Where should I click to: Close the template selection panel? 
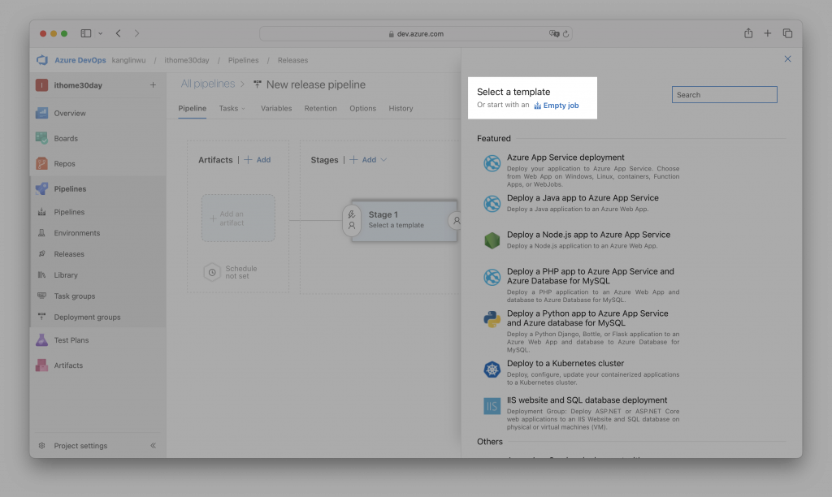787,58
